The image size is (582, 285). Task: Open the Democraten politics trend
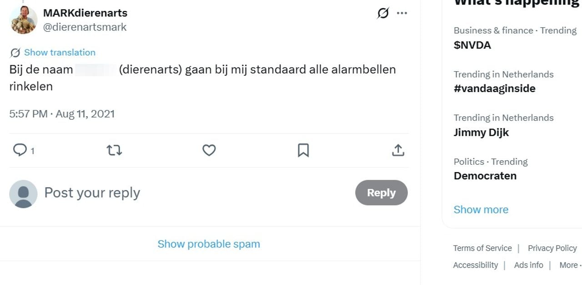pos(485,176)
